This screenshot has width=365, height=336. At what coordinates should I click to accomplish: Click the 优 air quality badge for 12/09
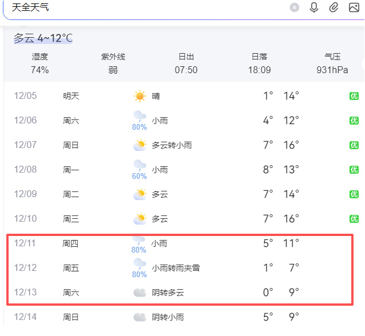click(x=354, y=194)
